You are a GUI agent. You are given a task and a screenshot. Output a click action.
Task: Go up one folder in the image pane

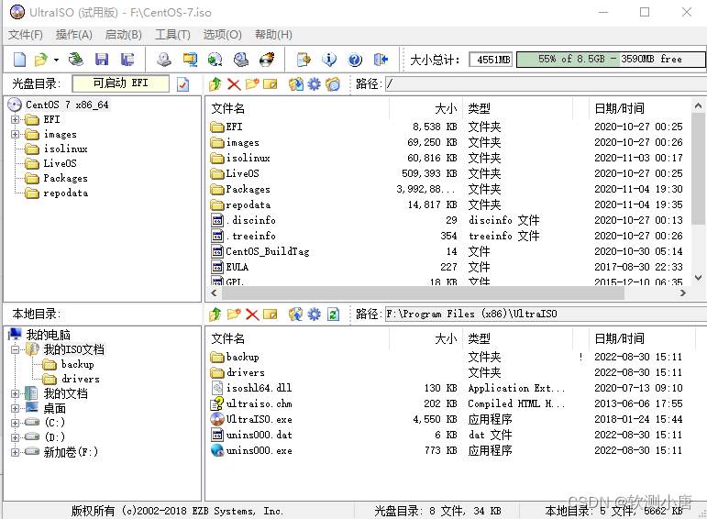click(215, 84)
